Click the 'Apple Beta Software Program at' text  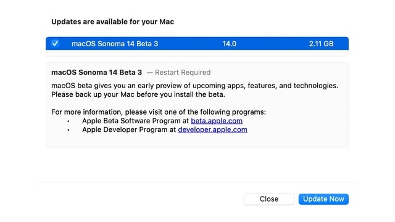pyautogui.click(x=136, y=121)
